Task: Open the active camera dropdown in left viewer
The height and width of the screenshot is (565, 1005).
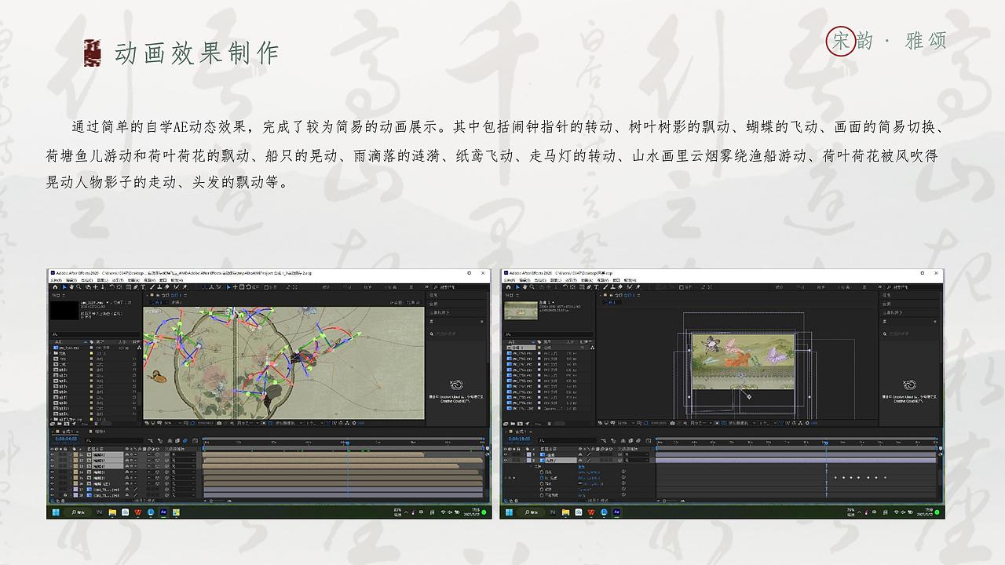Action: (289, 423)
